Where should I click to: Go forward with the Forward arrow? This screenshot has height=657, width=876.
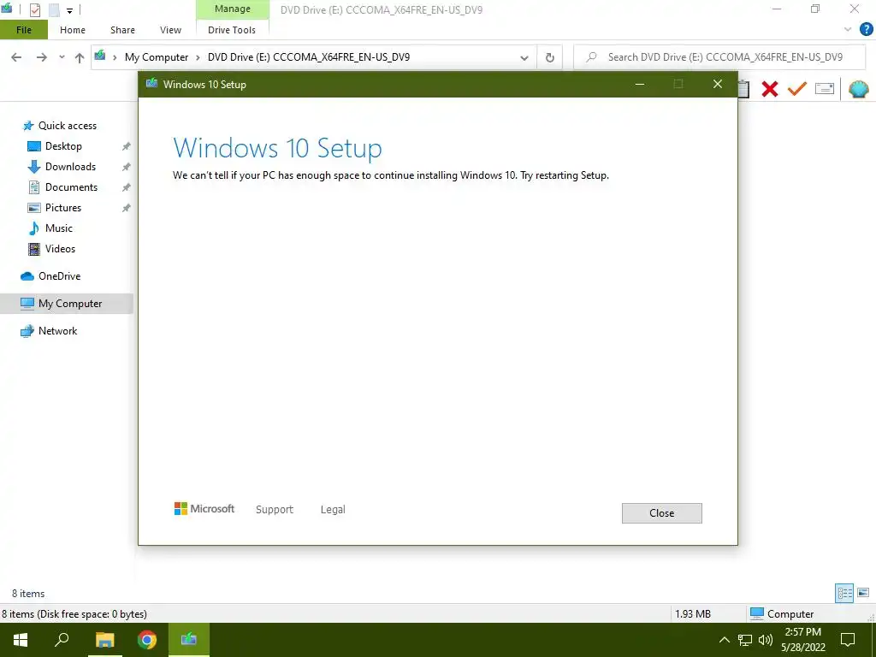coord(41,57)
